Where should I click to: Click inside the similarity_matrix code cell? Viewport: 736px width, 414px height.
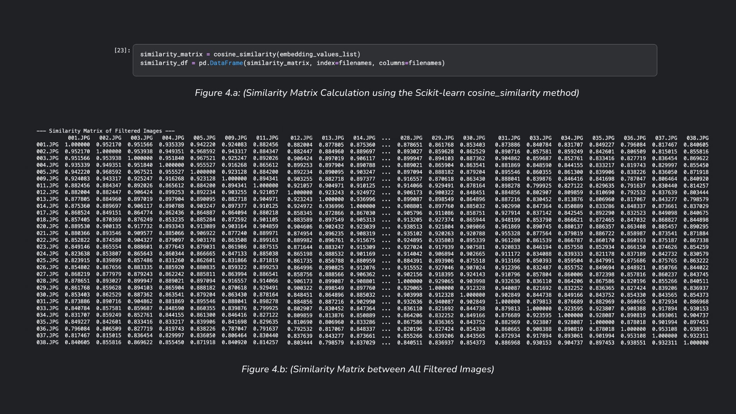(x=395, y=60)
